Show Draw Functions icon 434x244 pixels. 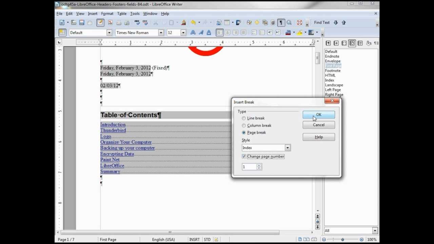[238, 22]
